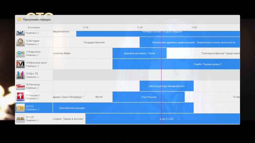Choose the 12.История channel name

pyautogui.click(x=33, y=41)
